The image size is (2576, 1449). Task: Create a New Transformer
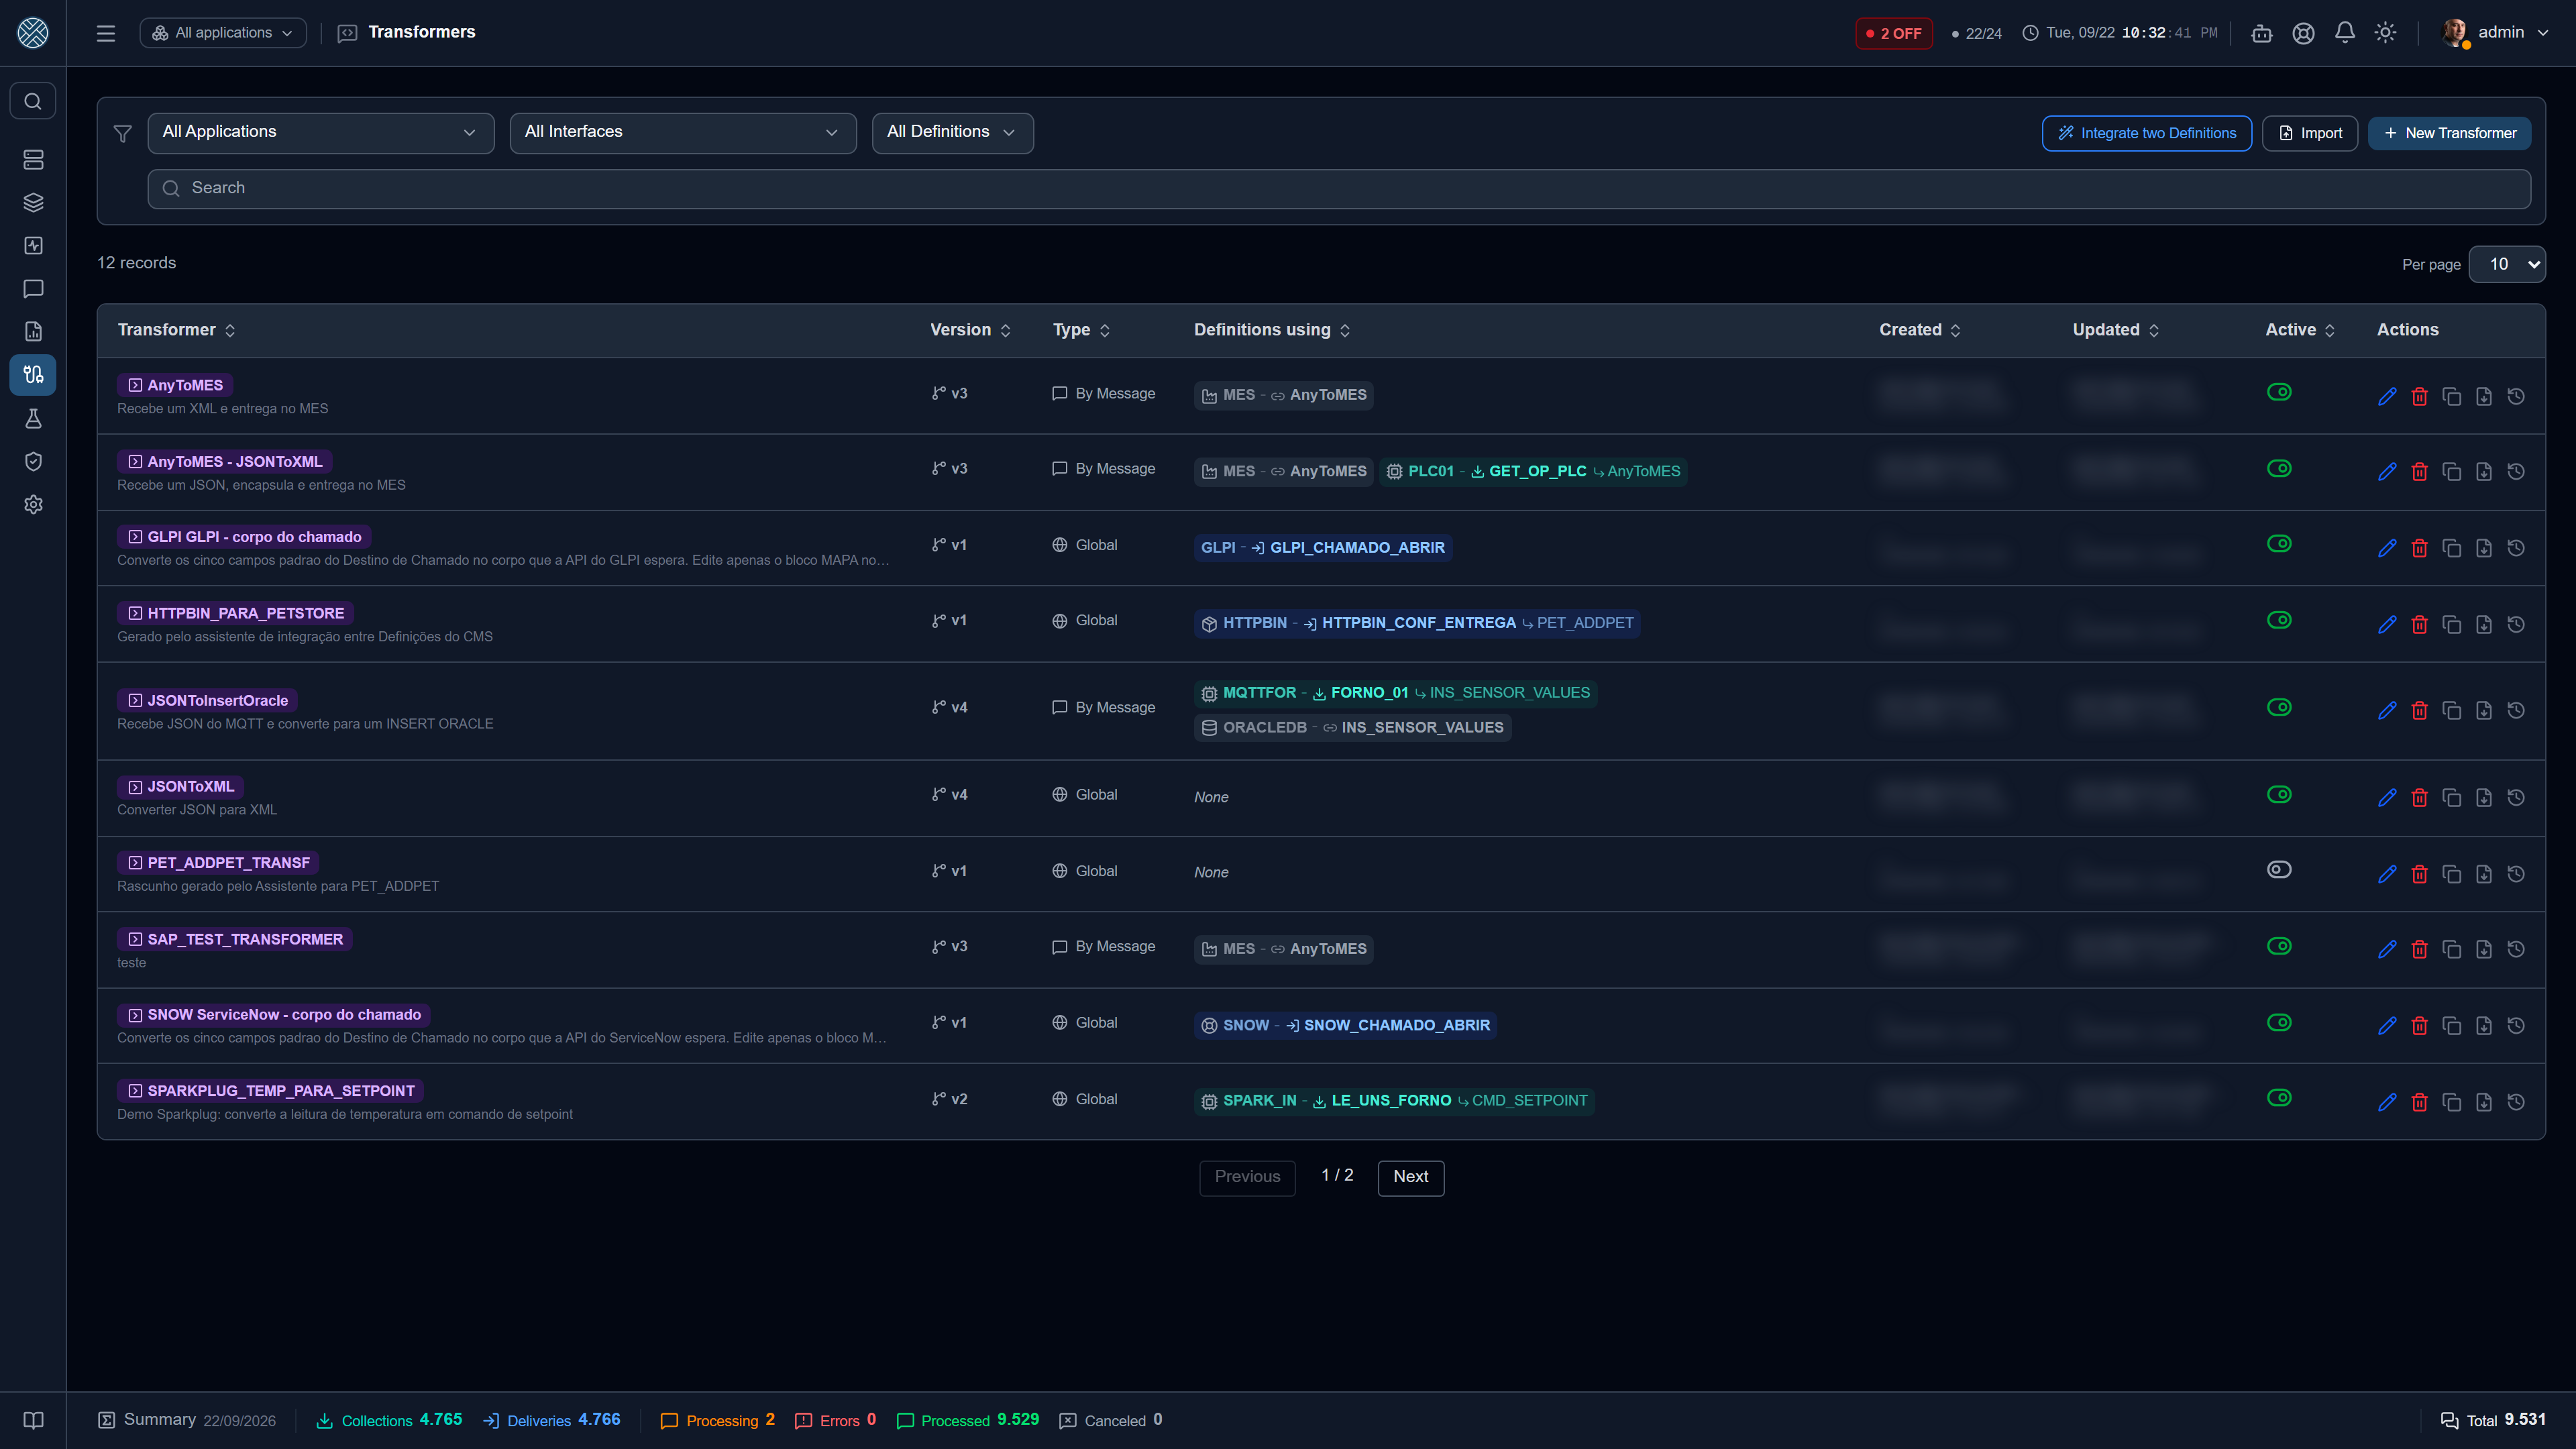(2449, 133)
